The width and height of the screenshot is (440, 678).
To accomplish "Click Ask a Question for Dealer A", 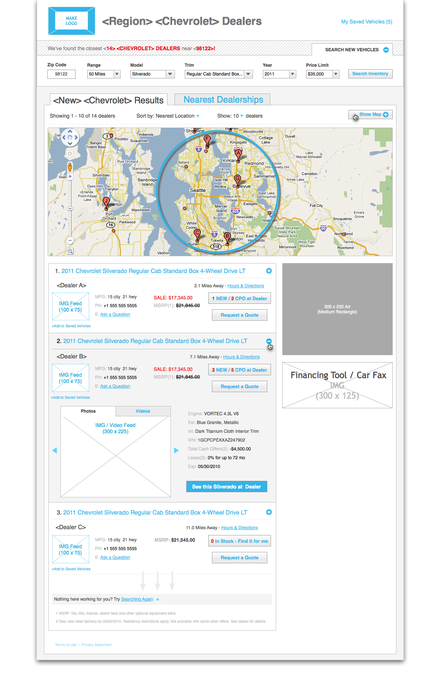I will pos(115,314).
